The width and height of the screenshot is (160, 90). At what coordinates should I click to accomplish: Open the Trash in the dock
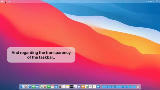tap(138, 87)
